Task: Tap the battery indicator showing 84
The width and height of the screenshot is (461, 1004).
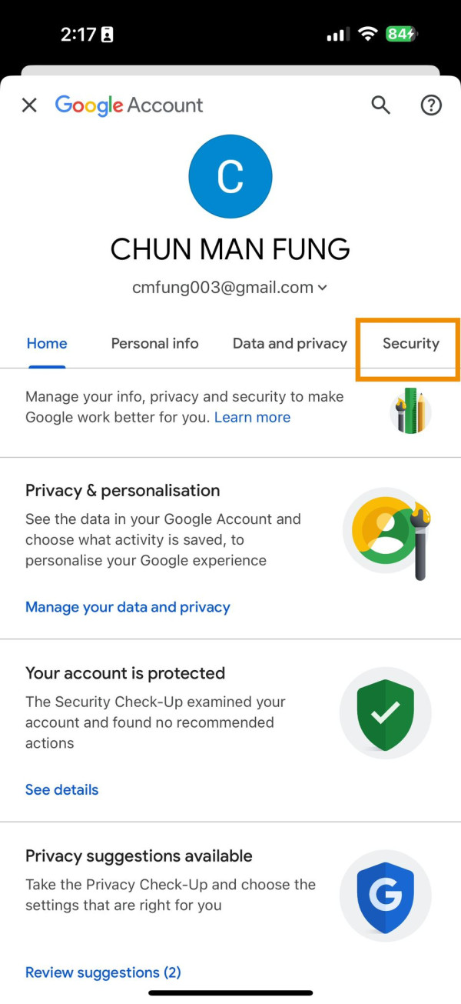Action: click(403, 34)
